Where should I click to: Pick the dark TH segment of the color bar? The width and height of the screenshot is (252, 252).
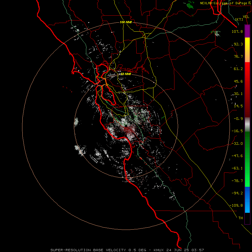click(247, 218)
